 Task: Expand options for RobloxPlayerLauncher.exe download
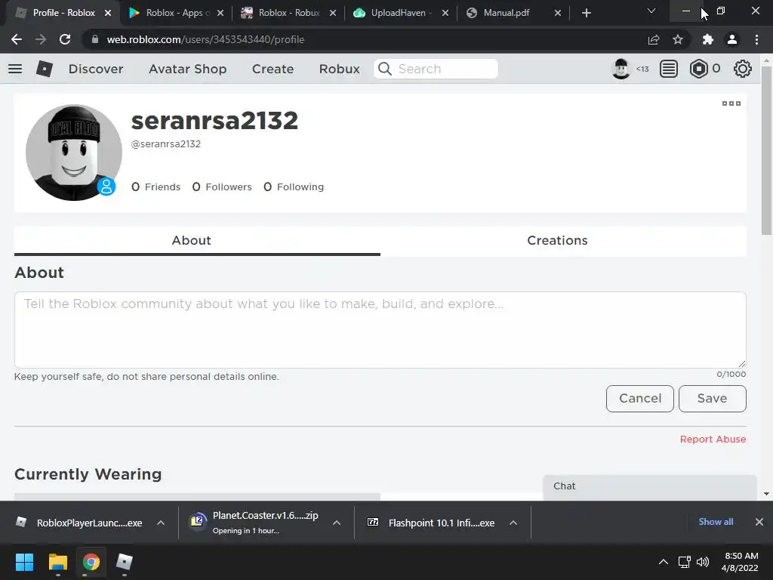click(161, 523)
